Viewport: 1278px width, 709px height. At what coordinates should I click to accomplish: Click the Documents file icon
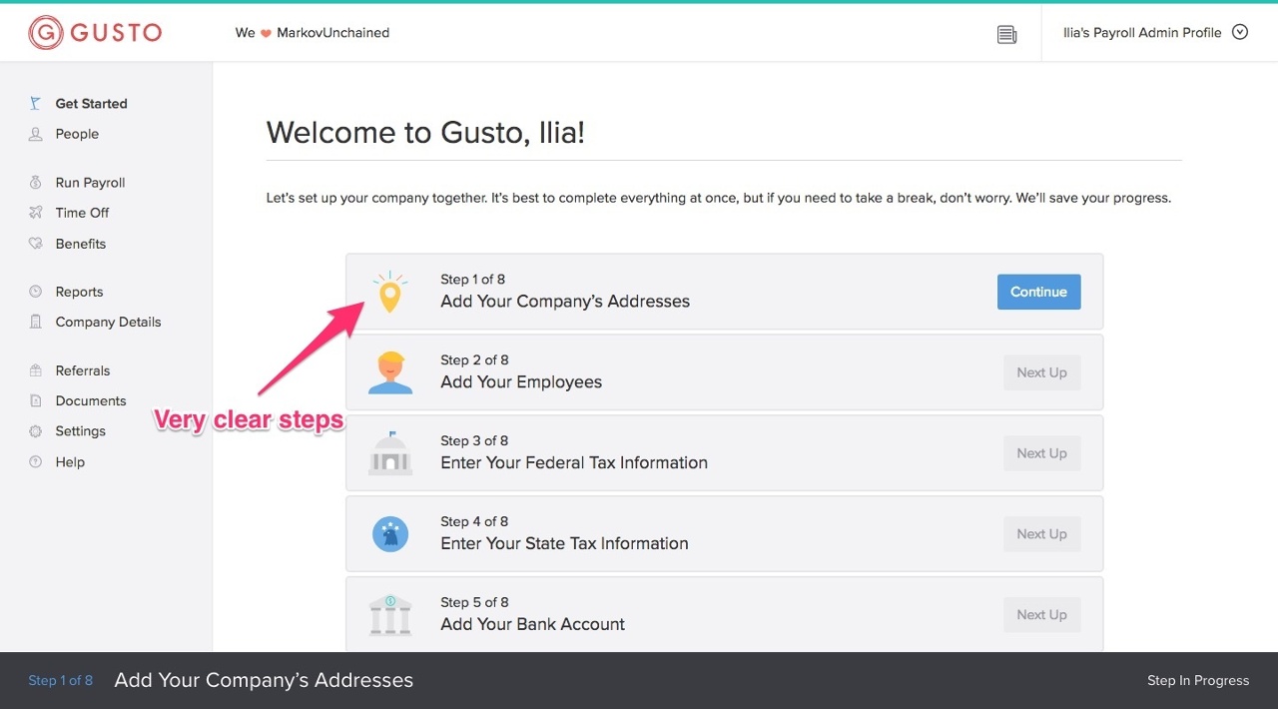coord(36,400)
